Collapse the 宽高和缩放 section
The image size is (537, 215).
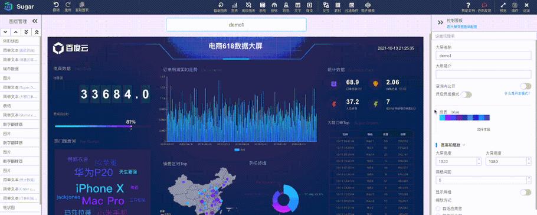pos(464,145)
